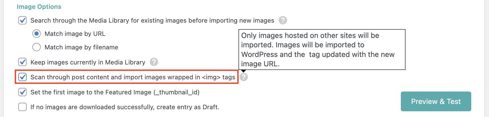Uncheck the Set first image as Featured checkbox
Image resolution: width=489 pixels, height=117 pixels.
tap(22, 92)
